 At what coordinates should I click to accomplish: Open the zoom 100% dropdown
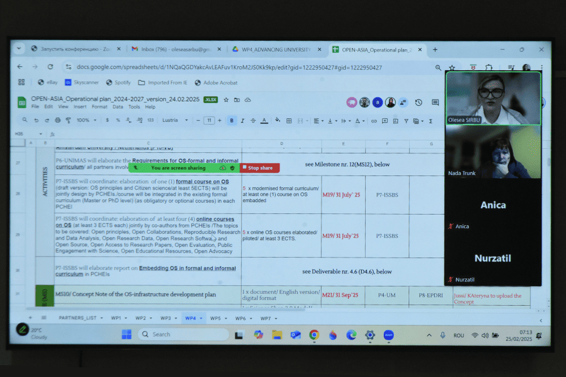click(86, 120)
